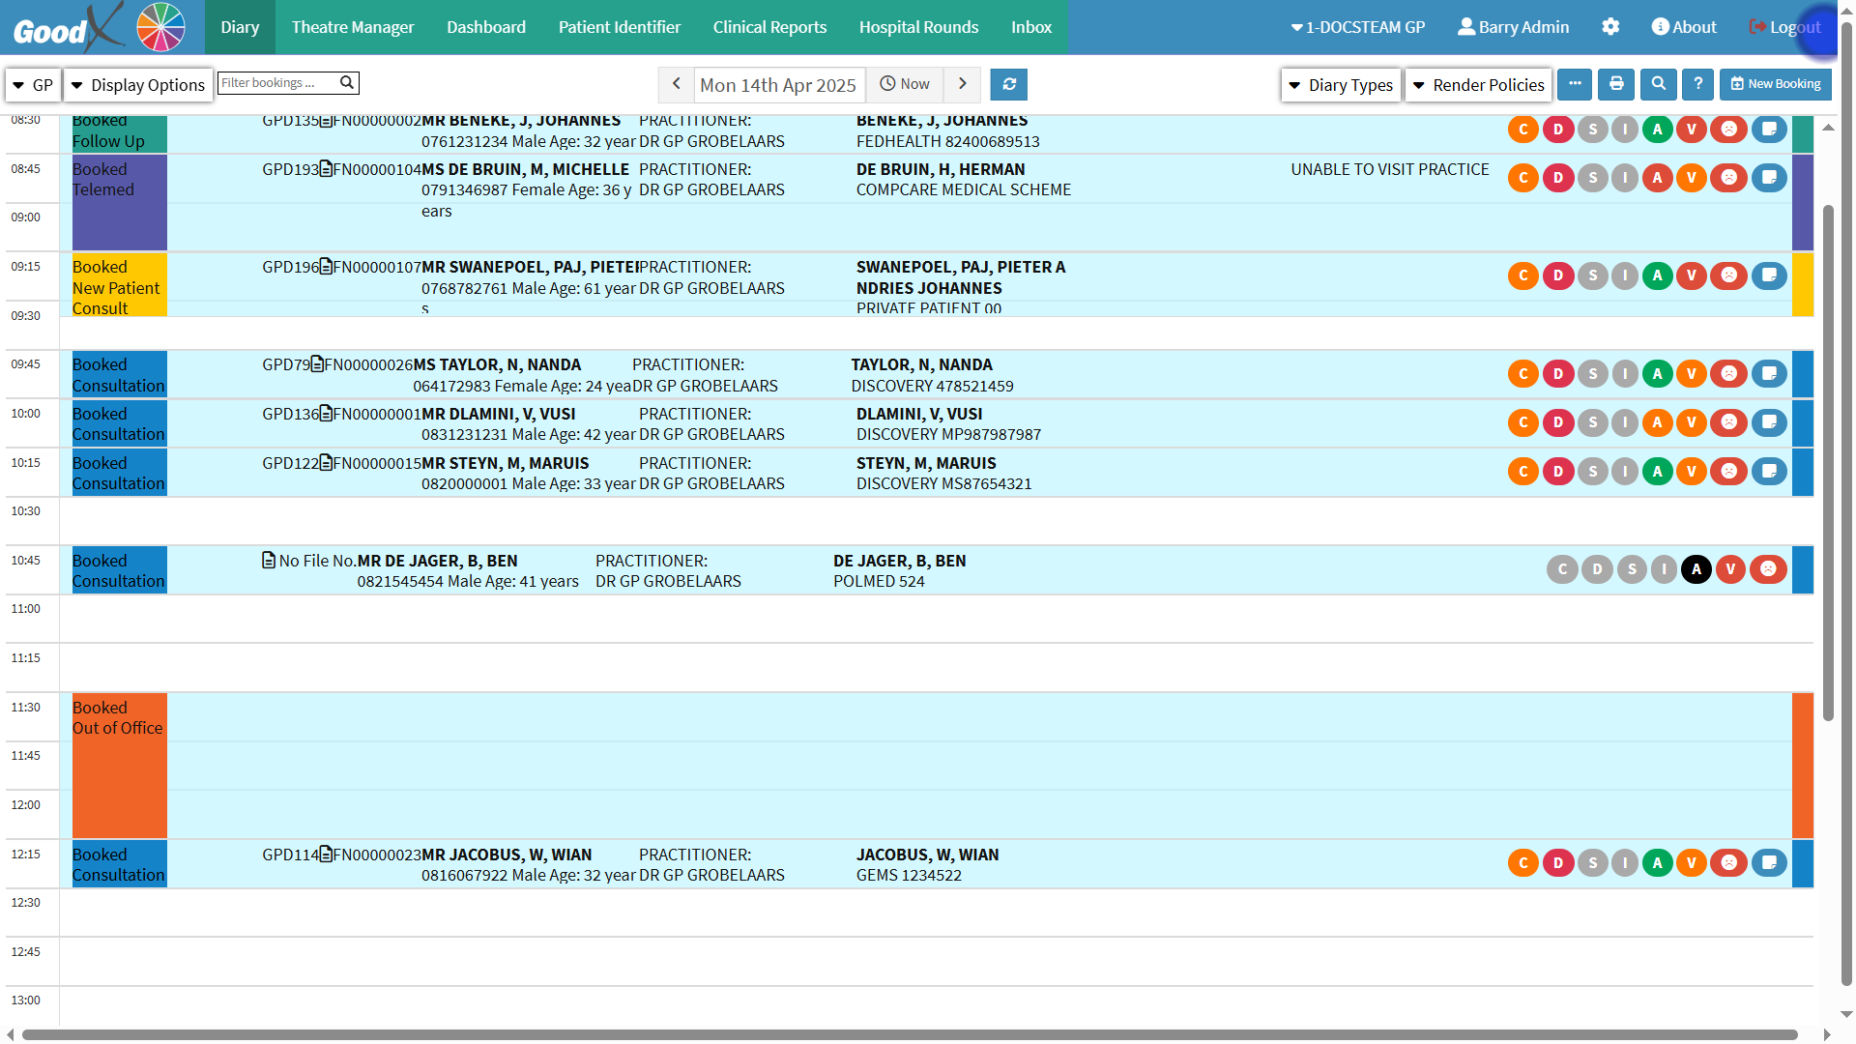This screenshot has height=1044, width=1856.
Task: Click the GoodX colour wheel logo
Action: (160, 27)
